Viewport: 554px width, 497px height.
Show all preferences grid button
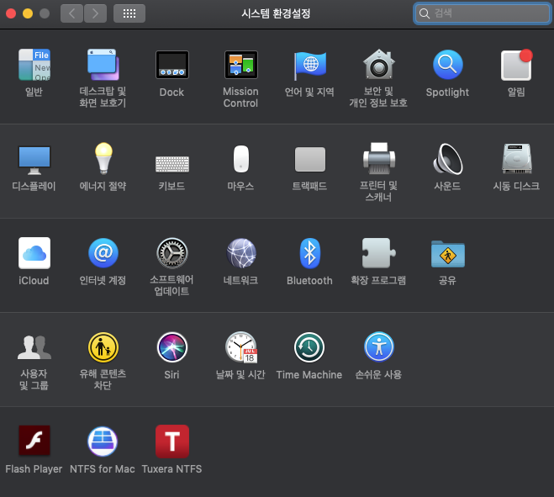click(x=129, y=13)
